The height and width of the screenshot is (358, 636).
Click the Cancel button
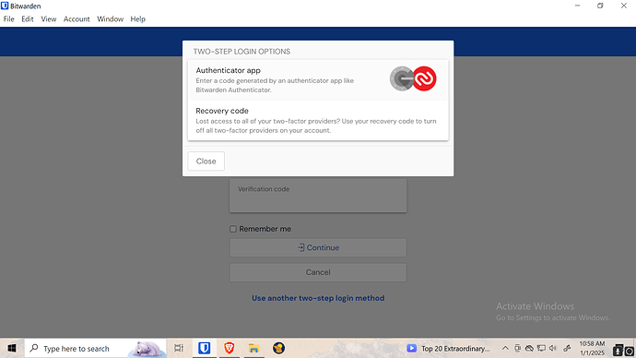318,272
